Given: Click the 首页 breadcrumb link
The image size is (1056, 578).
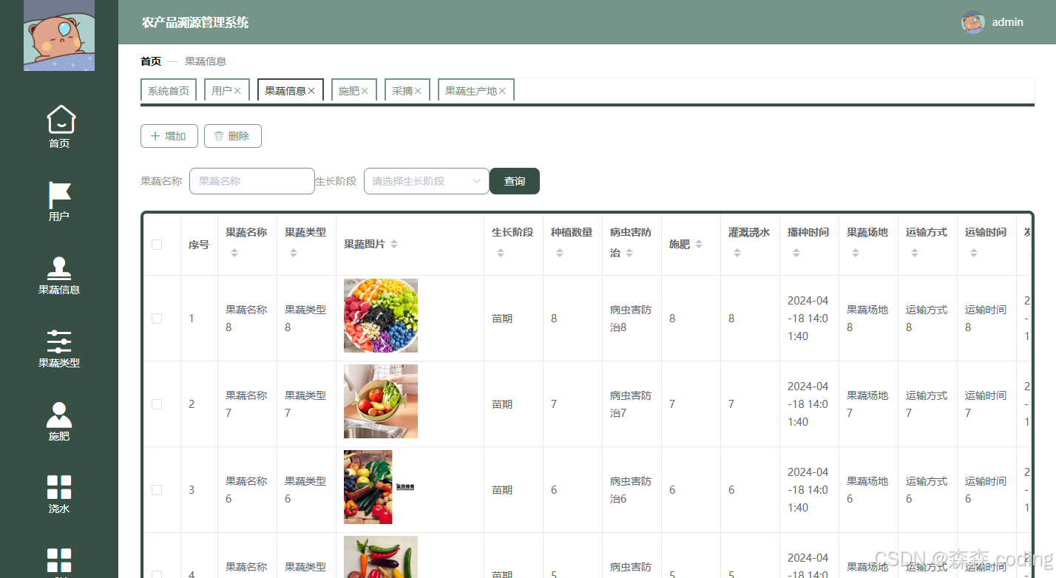Looking at the screenshot, I should point(151,61).
